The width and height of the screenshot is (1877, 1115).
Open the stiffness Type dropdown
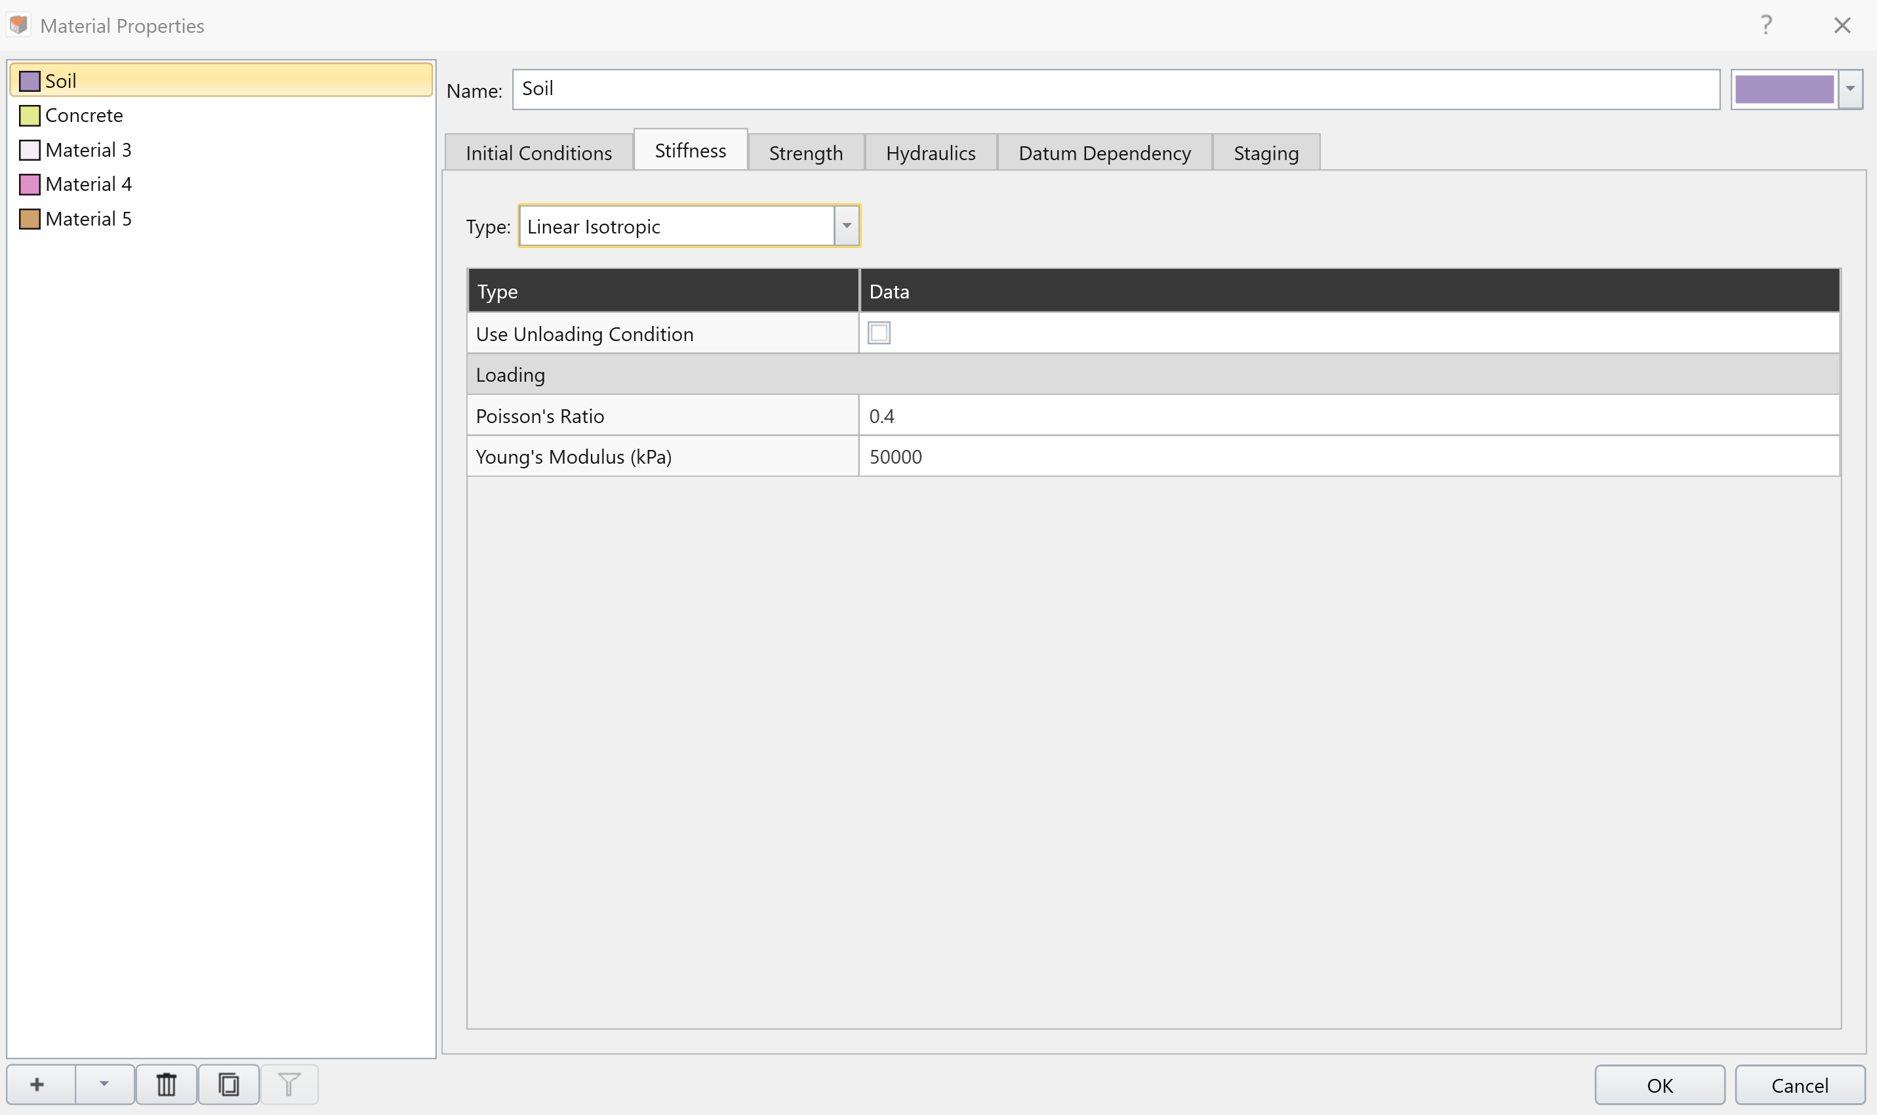(847, 226)
